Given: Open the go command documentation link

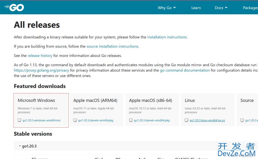Looking at the screenshot, I should 185,70.
